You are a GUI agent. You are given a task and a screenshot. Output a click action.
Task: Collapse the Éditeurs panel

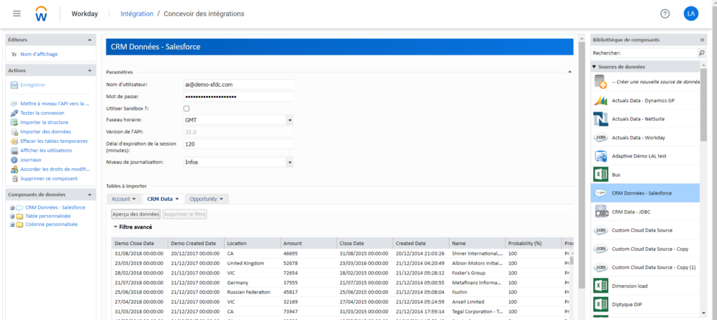pos(90,40)
